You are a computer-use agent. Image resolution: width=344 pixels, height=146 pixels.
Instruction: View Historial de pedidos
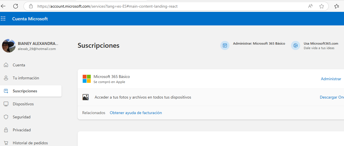click(31, 143)
